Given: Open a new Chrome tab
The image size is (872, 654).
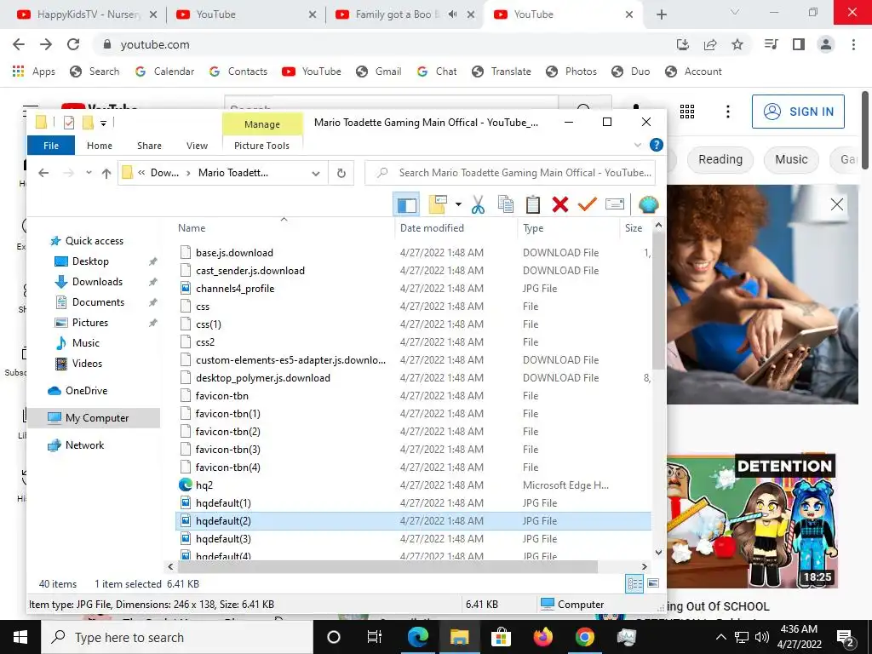Looking at the screenshot, I should pos(661,14).
